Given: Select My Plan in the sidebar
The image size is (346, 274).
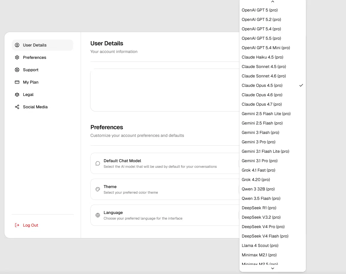Looking at the screenshot, I should tap(42, 82).
